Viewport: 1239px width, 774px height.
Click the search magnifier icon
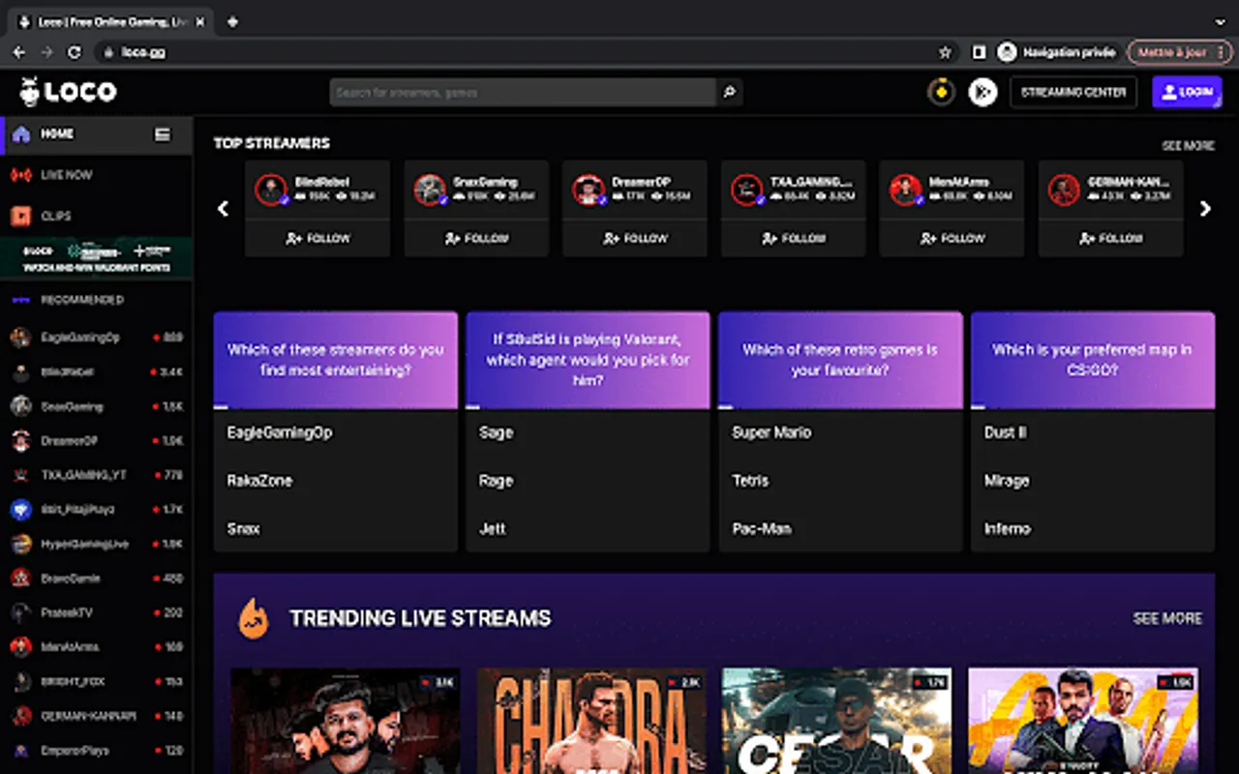(x=730, y=93)
